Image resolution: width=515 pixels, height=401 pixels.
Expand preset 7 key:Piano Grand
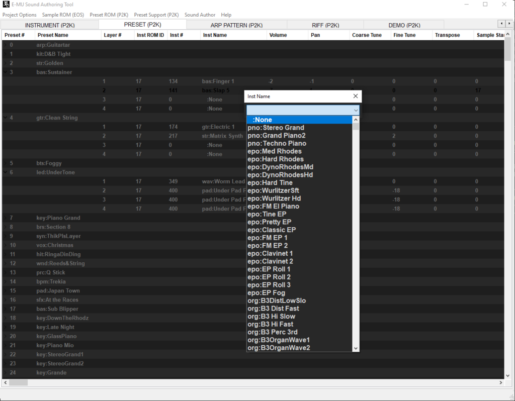coord(5,218)
